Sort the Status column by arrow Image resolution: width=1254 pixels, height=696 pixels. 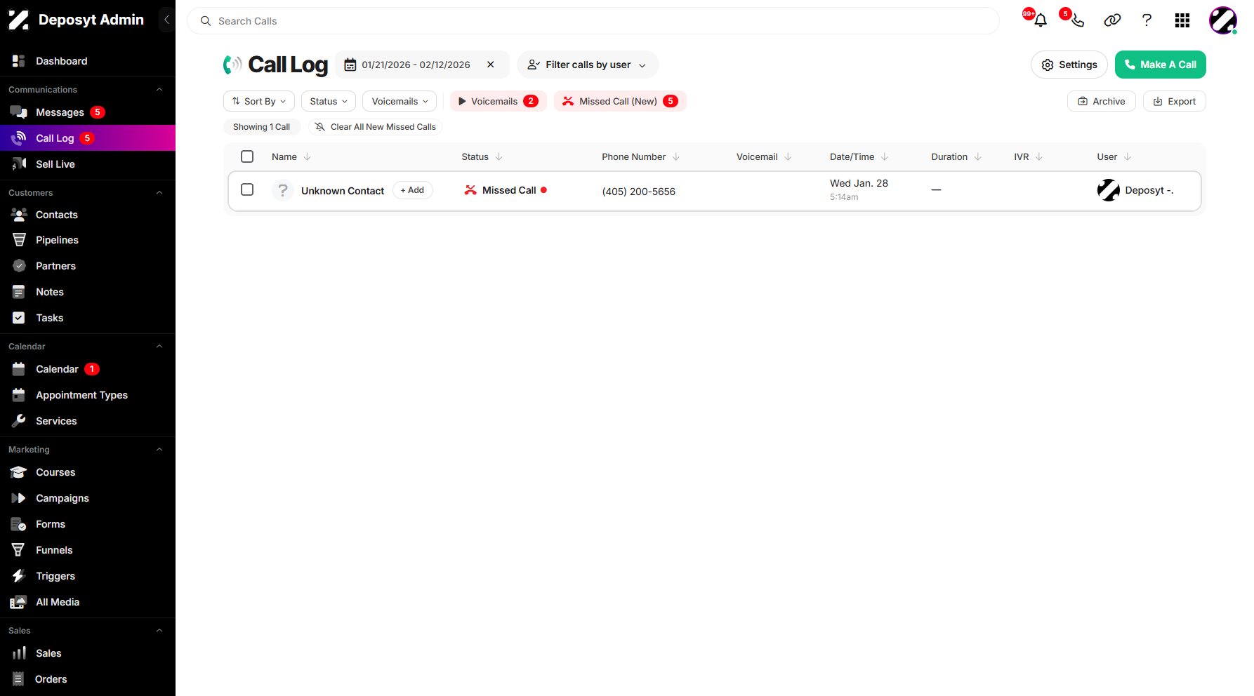pyautogui.click(x=499, y=156)
